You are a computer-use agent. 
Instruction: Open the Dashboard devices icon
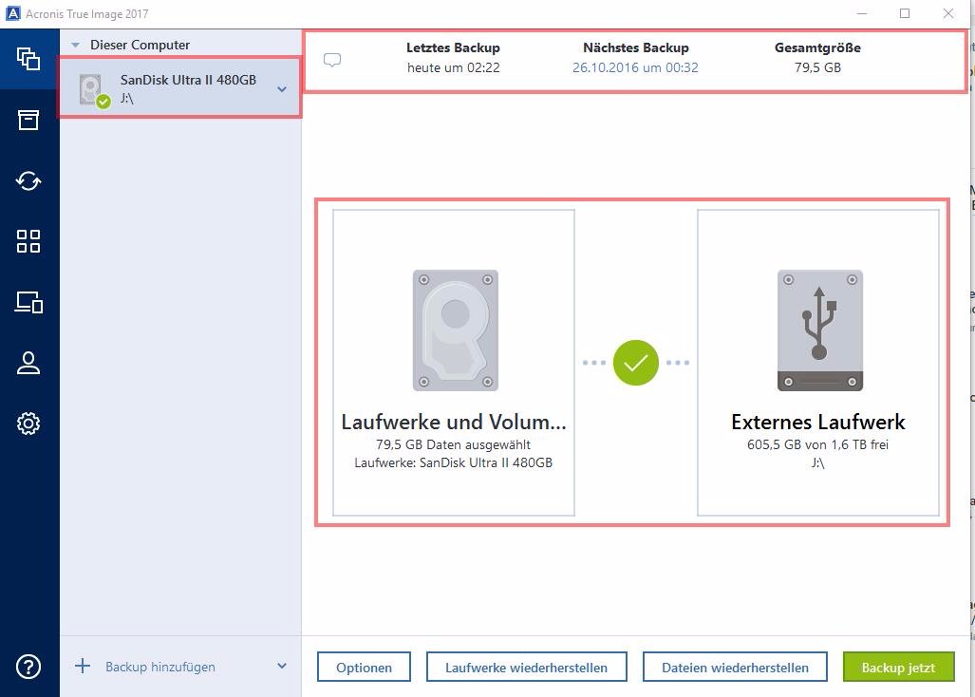pyautogui.click(x=28, y=302)
